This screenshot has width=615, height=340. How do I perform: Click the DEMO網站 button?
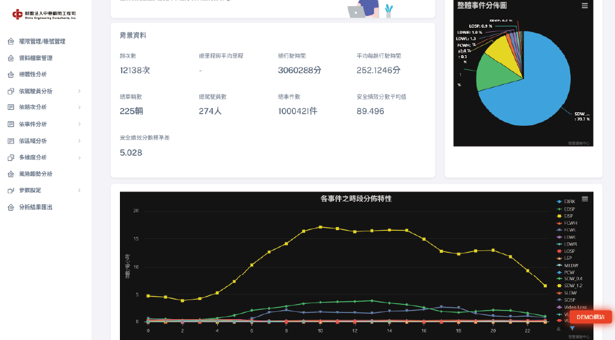tap(590, 317)
